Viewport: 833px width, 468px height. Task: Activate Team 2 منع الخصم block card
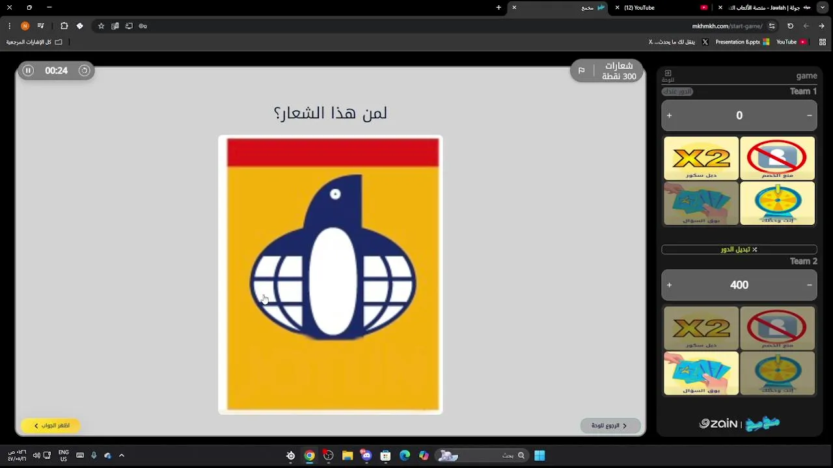(x=777, y=328)
